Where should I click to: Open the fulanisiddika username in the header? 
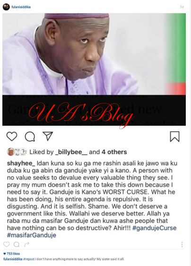21,7
